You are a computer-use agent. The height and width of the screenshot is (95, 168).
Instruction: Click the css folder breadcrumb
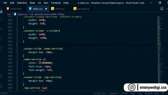click(x=9, y=14)
